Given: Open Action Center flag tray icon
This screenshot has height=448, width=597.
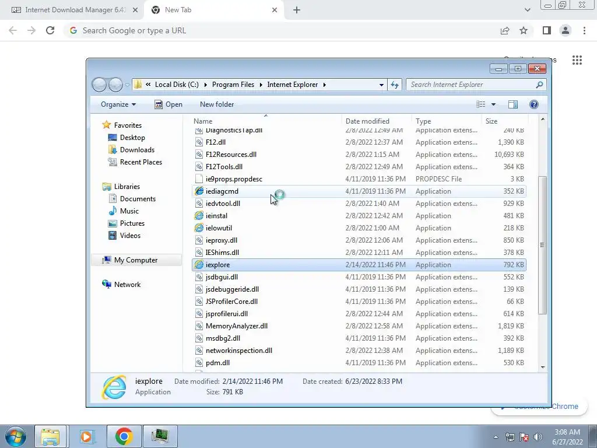Looking at the screenshot, I should [x=524, y=437].
